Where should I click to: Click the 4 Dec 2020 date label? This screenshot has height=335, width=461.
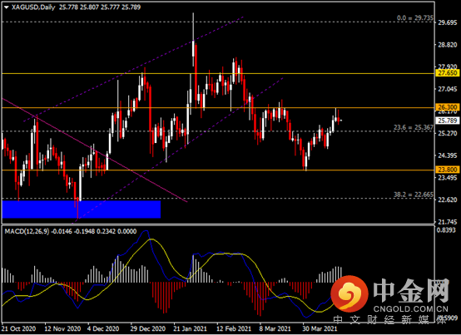click(103, 329)
